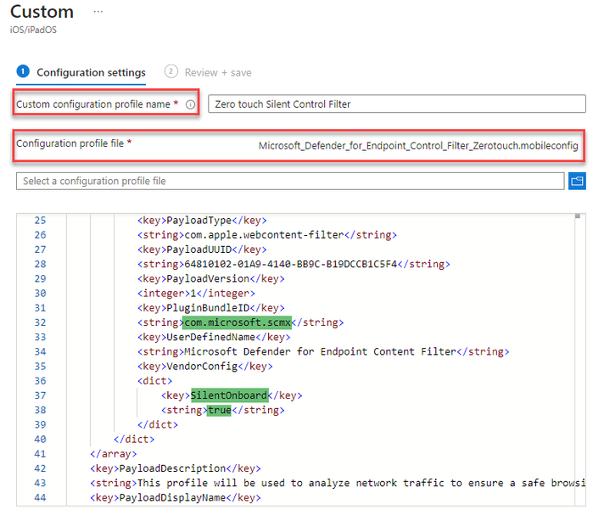Screen dimensions: 593x521
Task: Click the opening dict tag on line 36
Action: [154, 381]
